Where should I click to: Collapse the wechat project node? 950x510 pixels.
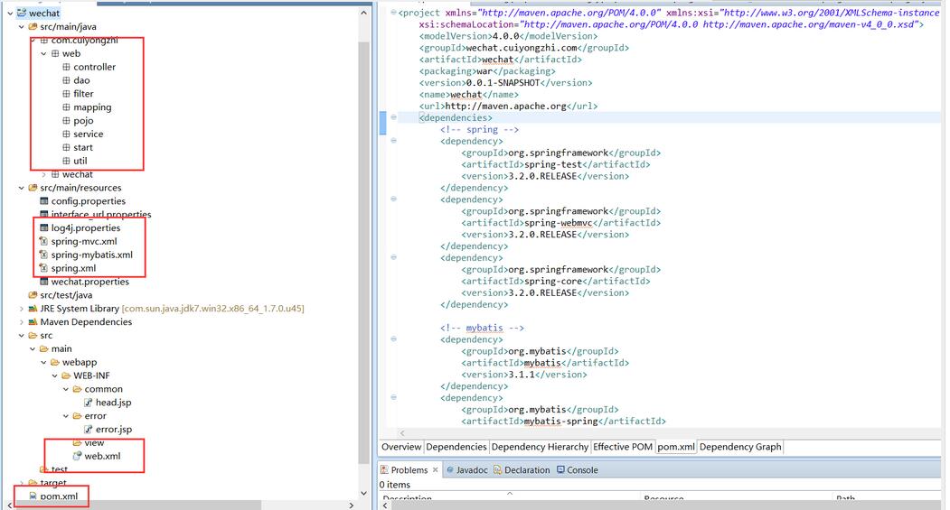(10, 14)
